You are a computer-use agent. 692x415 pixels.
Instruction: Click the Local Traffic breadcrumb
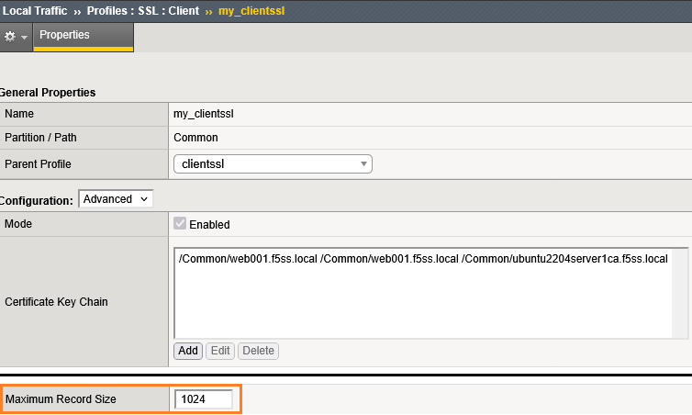point(35,11)
